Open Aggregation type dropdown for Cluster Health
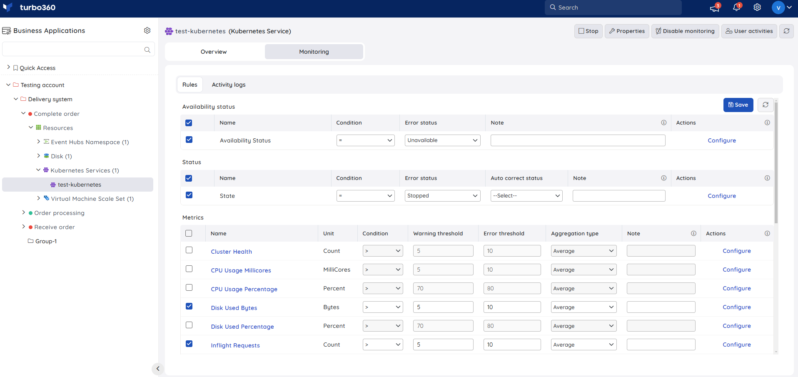 (584, 251)
